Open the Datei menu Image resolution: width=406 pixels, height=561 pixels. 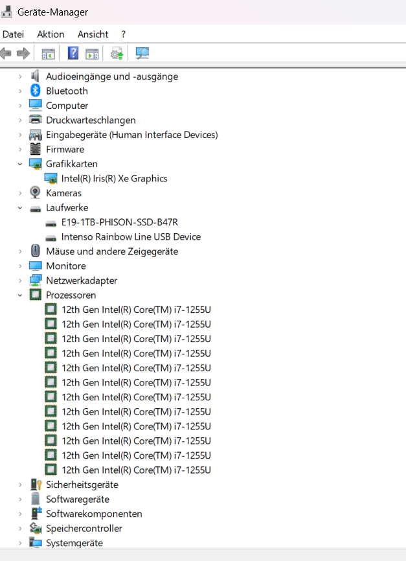13,34
